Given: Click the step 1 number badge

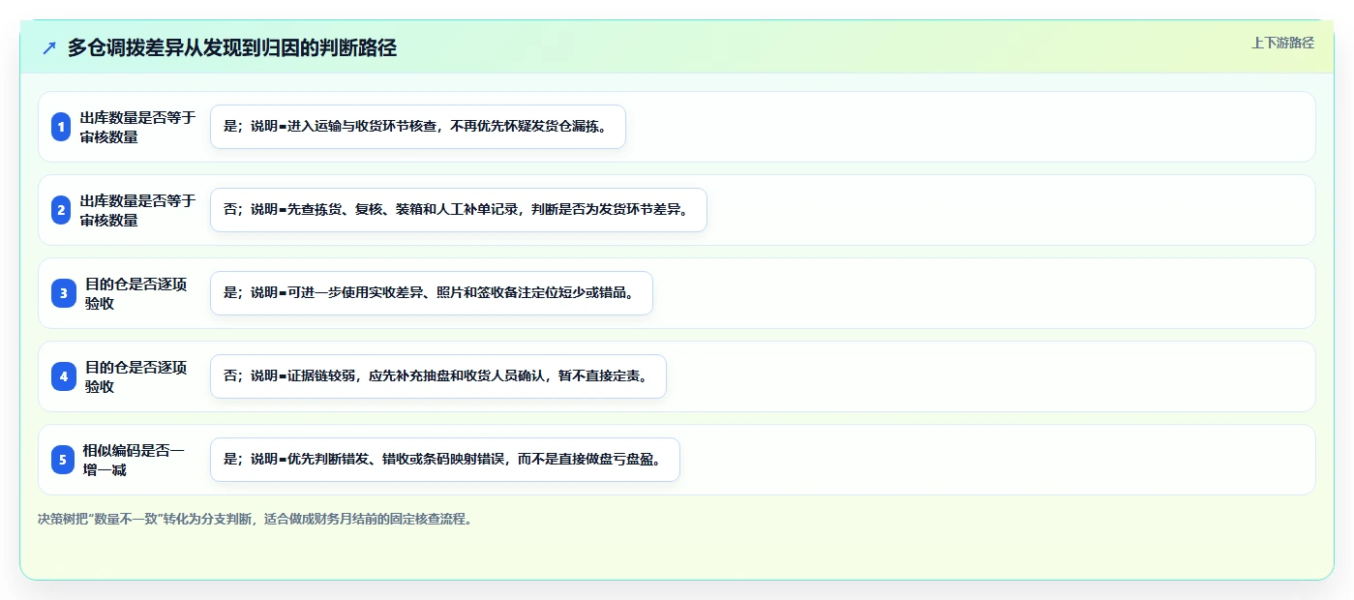Looking at the screenshot, I should [x=62, y=127].
